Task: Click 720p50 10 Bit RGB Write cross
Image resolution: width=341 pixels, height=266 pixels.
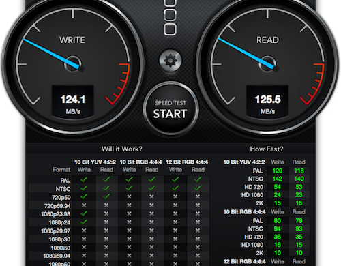Action: [129, 196]
